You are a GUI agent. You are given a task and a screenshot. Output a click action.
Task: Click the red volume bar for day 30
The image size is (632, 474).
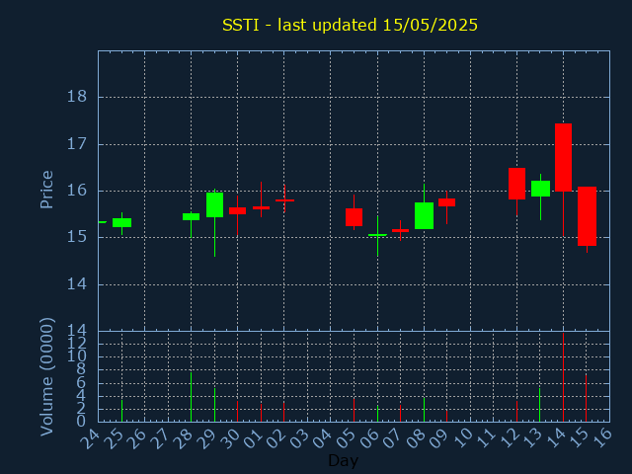(x=237, y=412)
